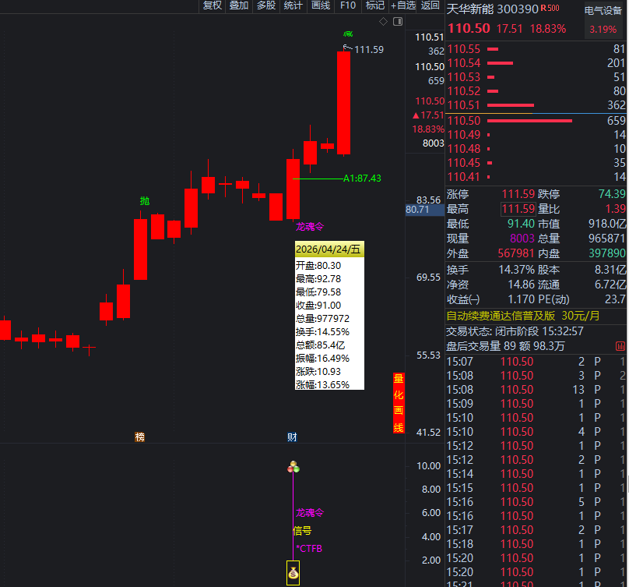Screen dimensions: 629x587
Task: Toggle the side panel layout icon
Action: pos(398,22)
